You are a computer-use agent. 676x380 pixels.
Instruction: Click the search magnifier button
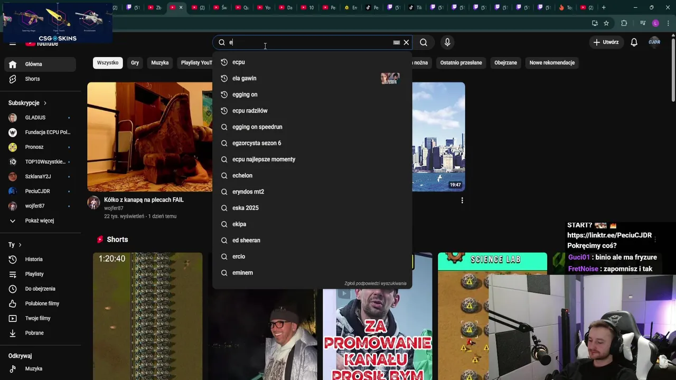click(x=424, y=42)
